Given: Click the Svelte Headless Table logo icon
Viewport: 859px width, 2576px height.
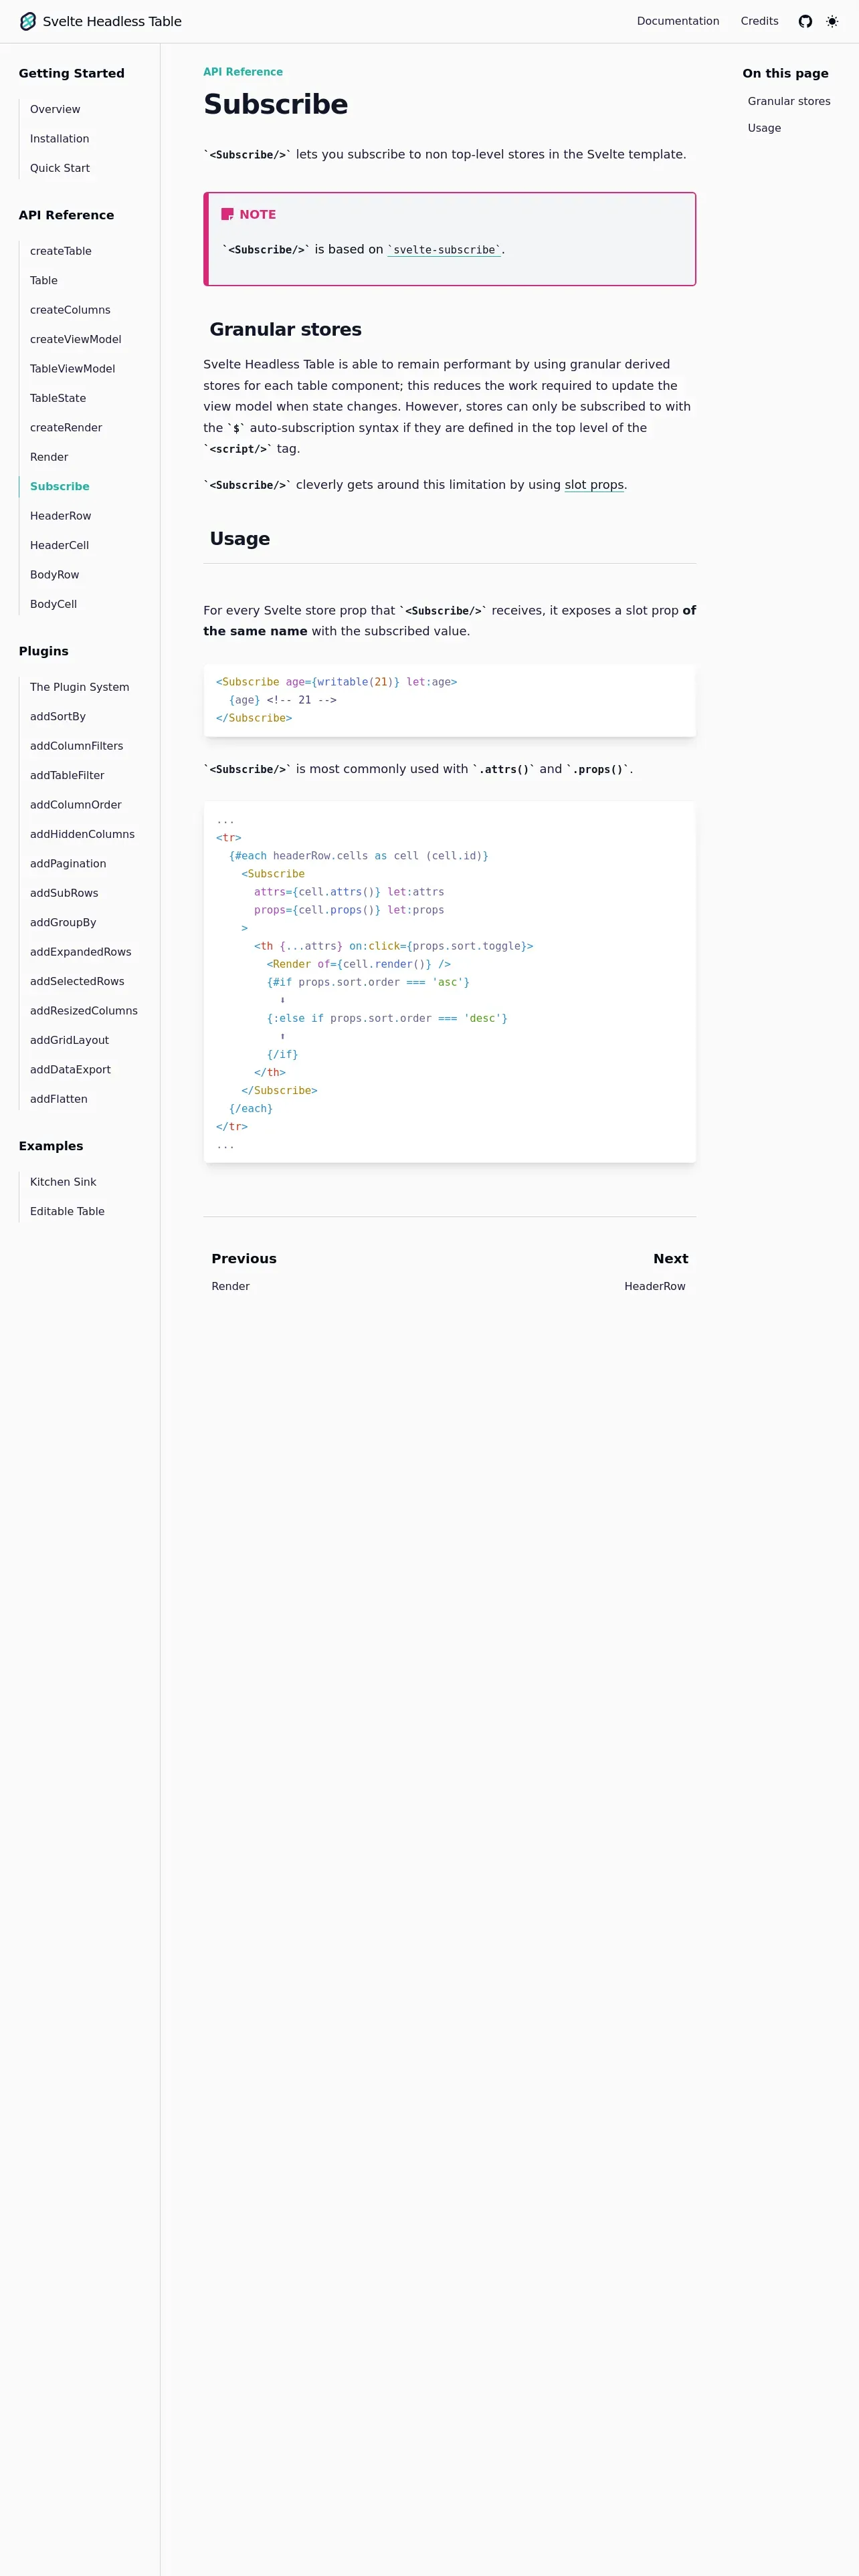Looking at the screenshot, I should click(x=28, y=21).
